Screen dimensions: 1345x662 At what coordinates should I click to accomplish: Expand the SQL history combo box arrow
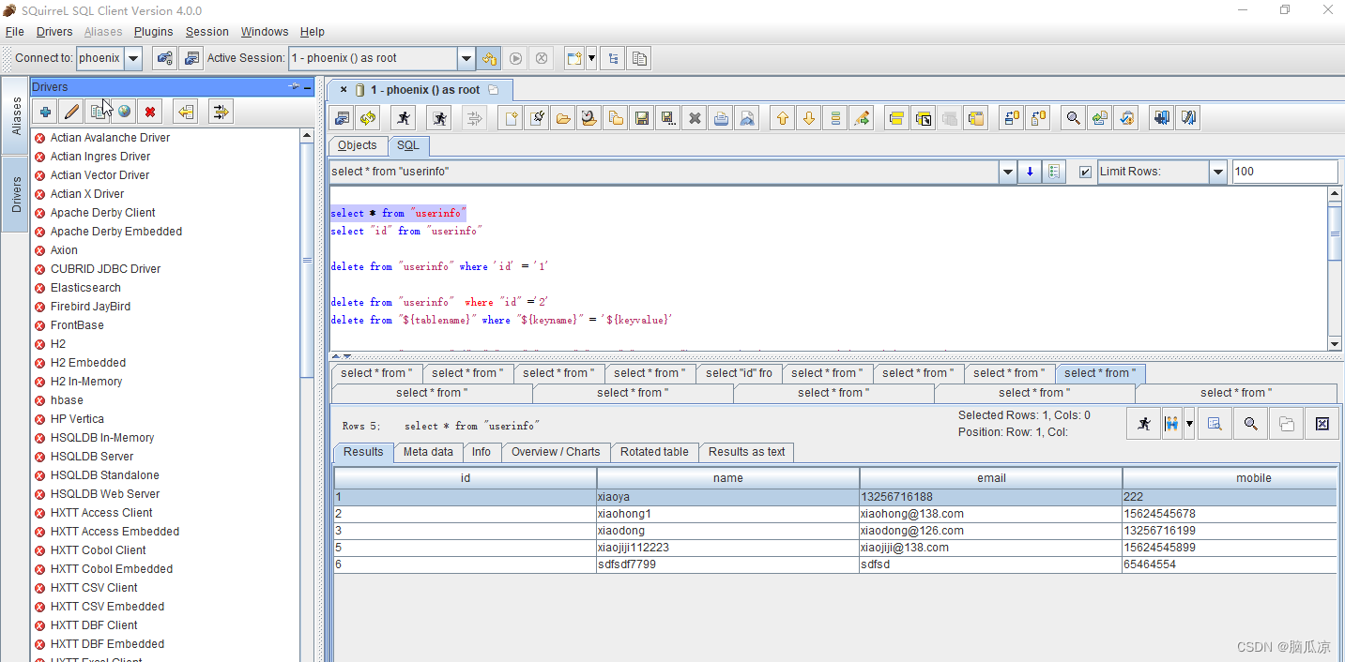1008,172
